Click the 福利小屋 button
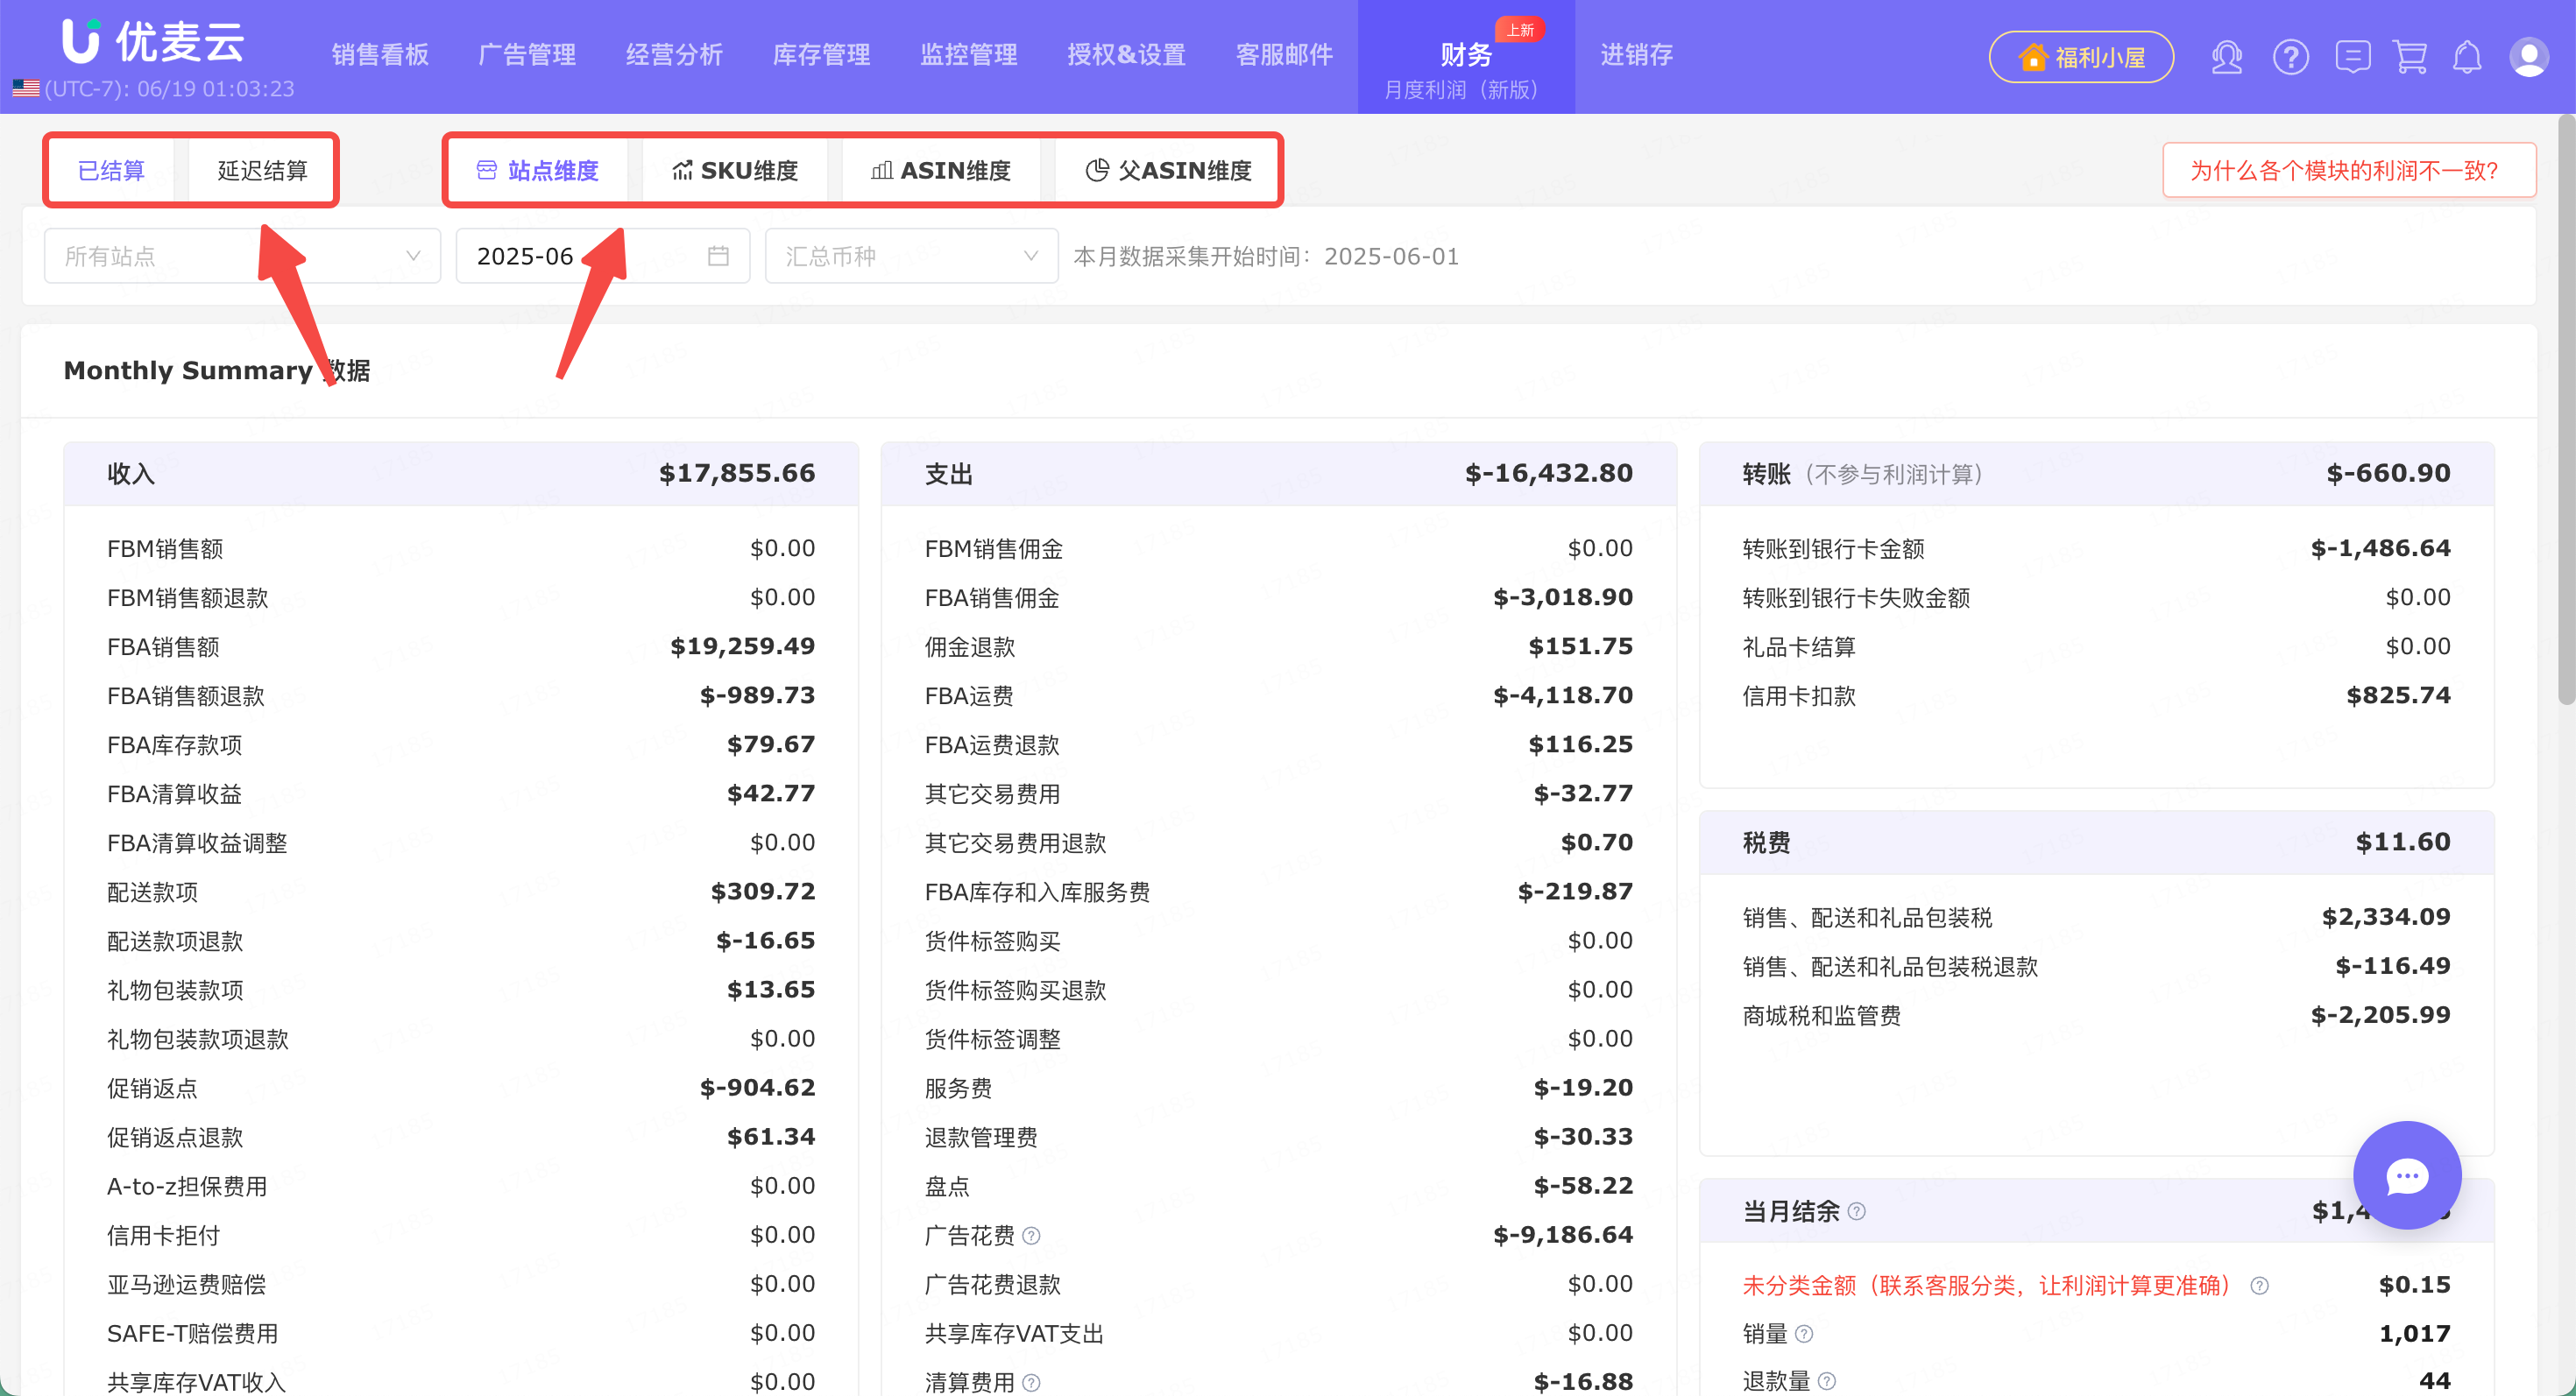Screen dimensions: 2576x1396 (x=2081, y=57)
